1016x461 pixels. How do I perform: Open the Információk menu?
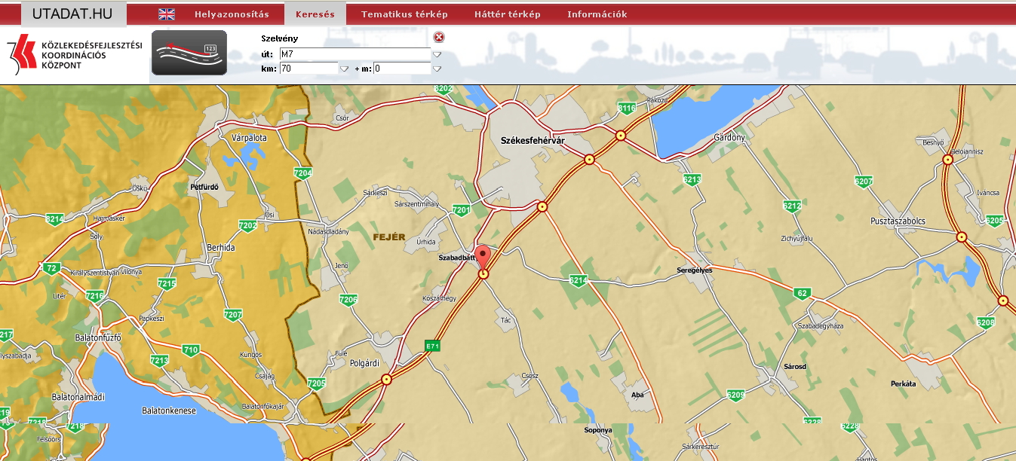point(597,14)
